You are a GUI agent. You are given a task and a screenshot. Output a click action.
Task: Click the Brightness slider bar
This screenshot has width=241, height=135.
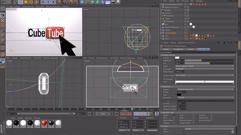pos(209,60)
